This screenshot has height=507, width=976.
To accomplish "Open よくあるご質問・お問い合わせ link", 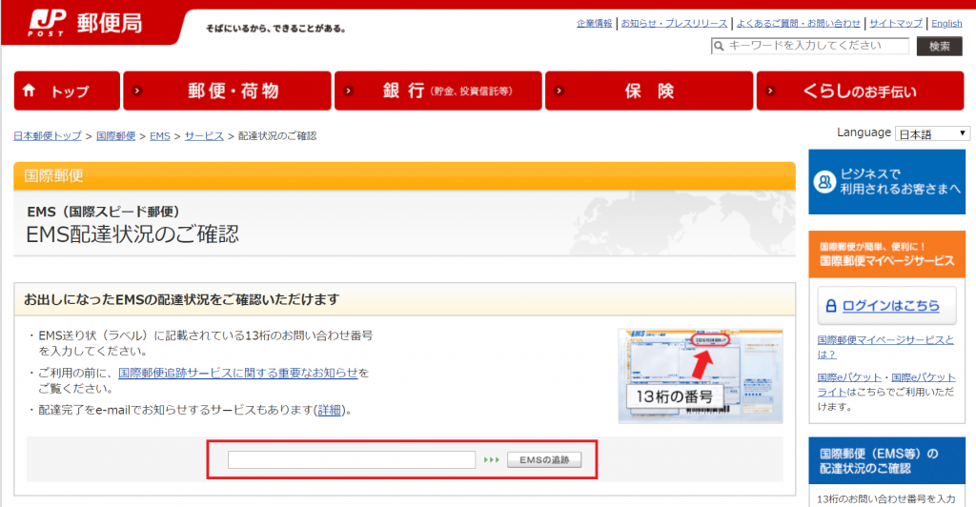I will pos(799,23).
